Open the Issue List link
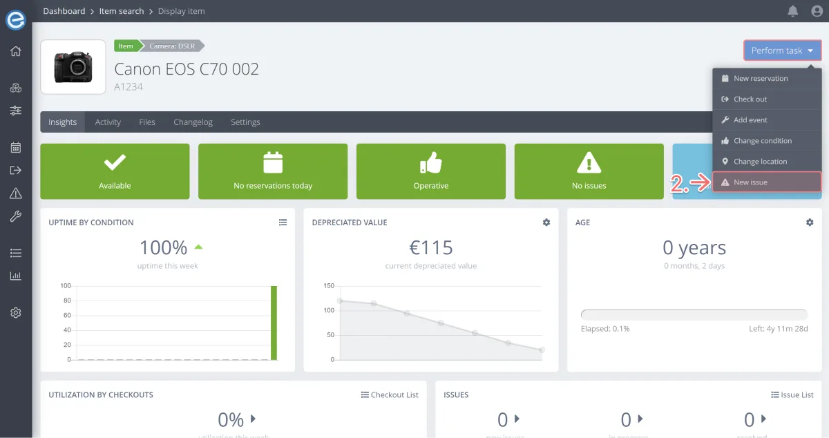Screen dimensions: 829x438 792,395
